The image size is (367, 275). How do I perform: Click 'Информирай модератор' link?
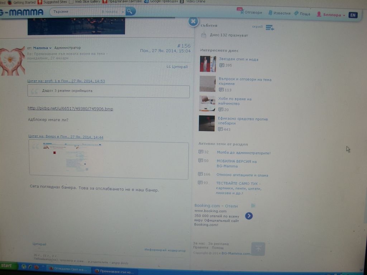click(x=165, y=250)
